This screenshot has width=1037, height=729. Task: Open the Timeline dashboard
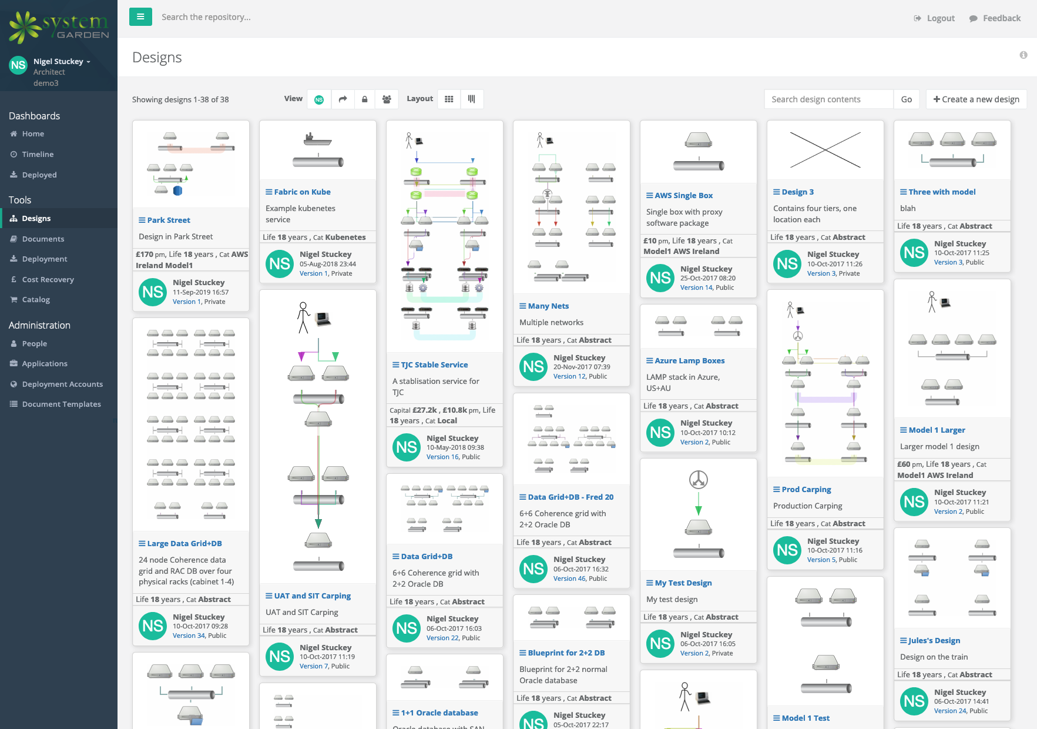pyautogui.click(x=38, y=155)
